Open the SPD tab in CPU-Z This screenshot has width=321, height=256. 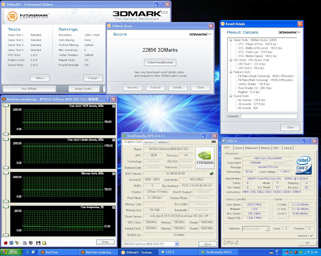coord(276,148)
